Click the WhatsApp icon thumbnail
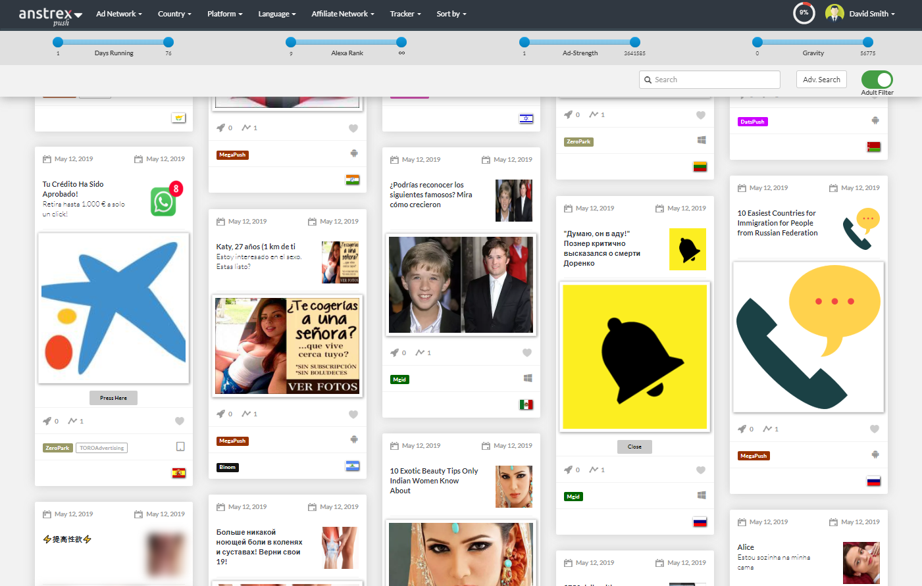Image resolution: width=922 pixels, height=586 pixels. [166, 199]
